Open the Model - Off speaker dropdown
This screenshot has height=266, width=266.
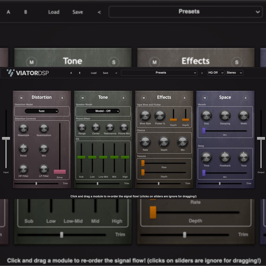[103, 111]
